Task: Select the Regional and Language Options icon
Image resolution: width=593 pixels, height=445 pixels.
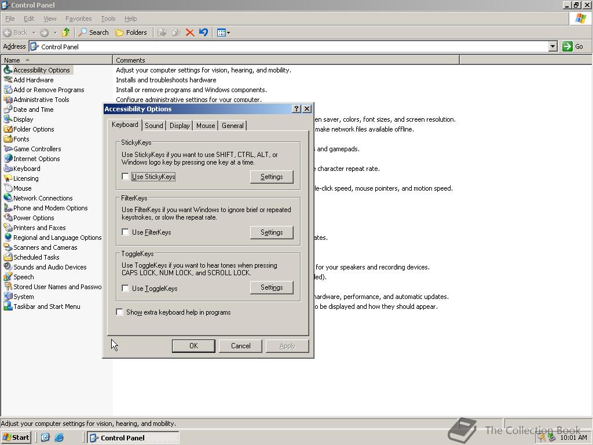Action: coord(8,237)
